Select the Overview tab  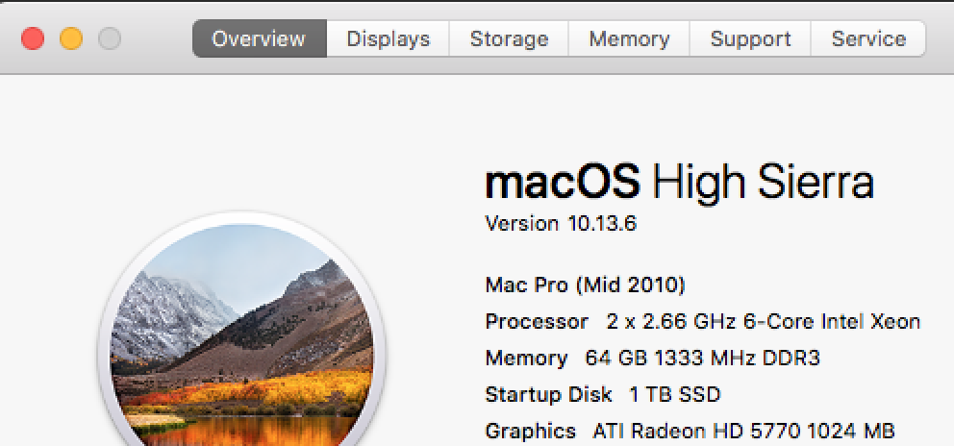tap(260, 39)
